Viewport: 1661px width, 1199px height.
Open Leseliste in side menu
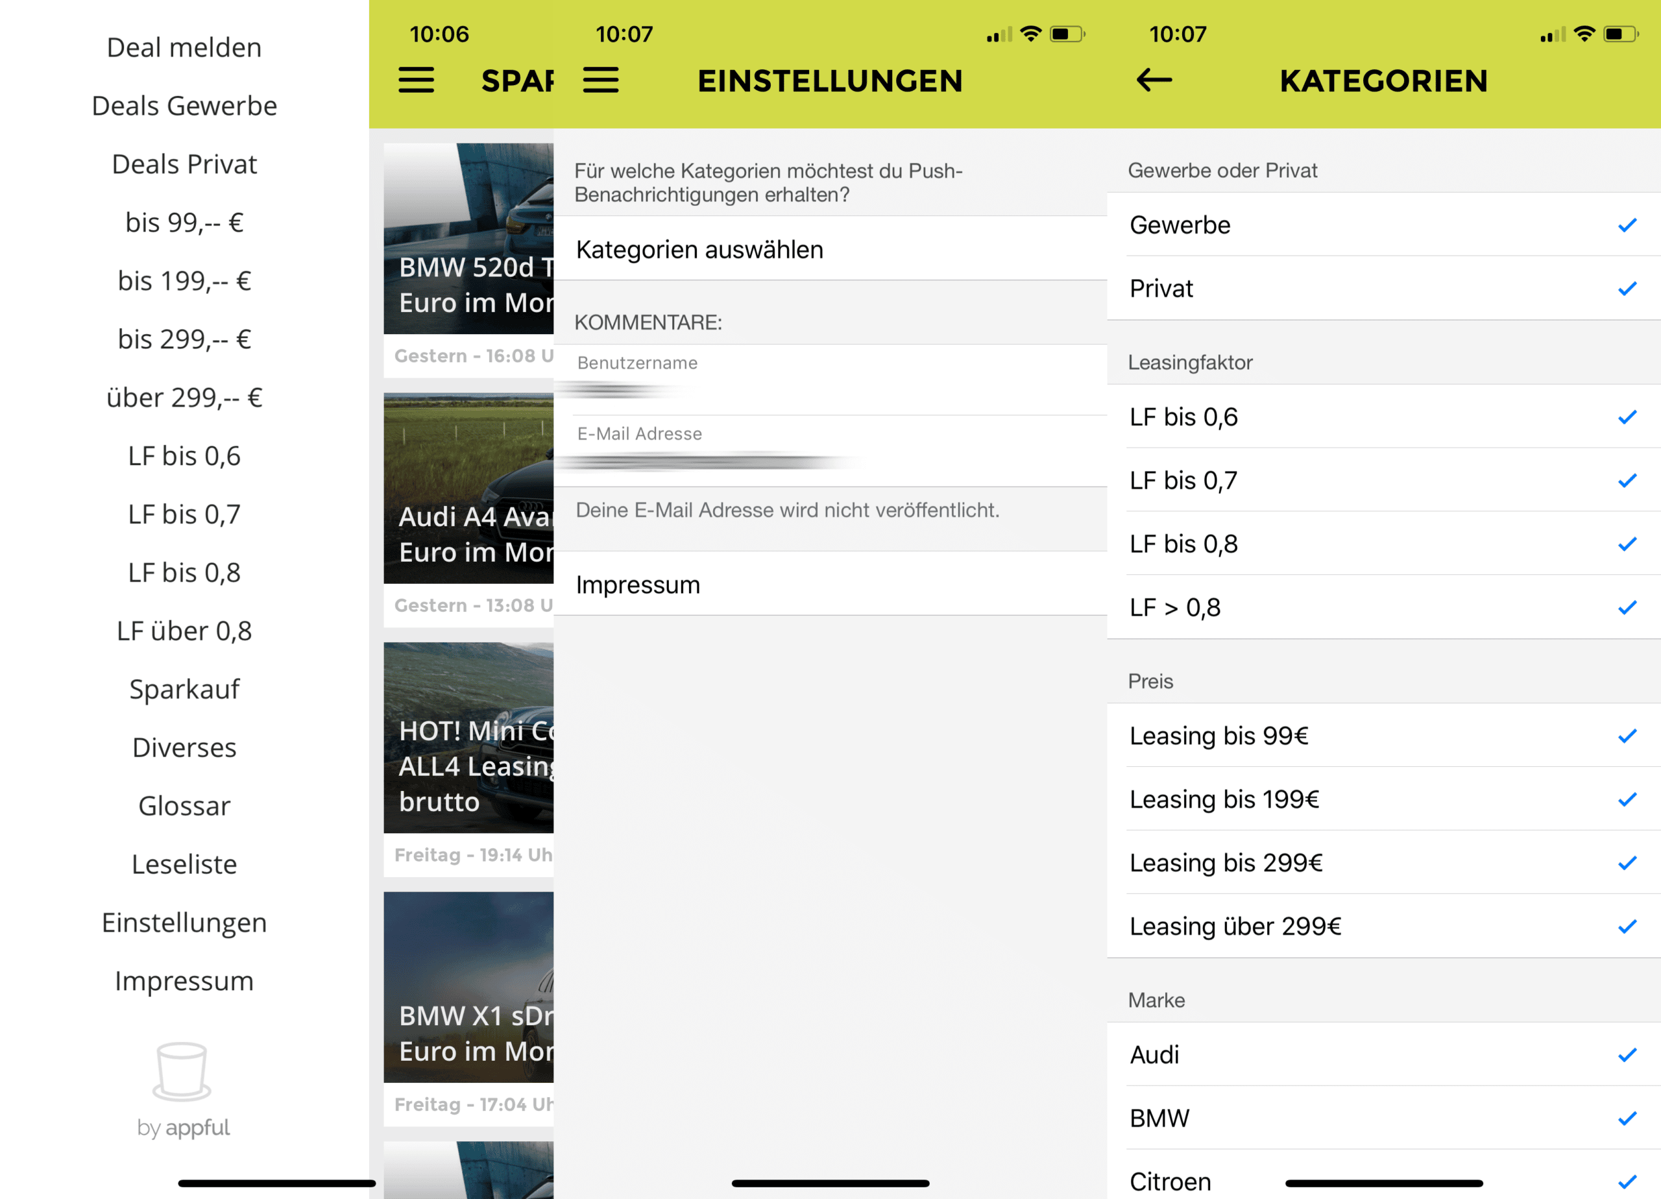(x=184, y=864)
